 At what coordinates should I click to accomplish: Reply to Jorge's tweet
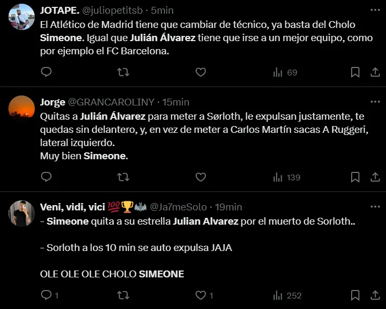(46, 177)
